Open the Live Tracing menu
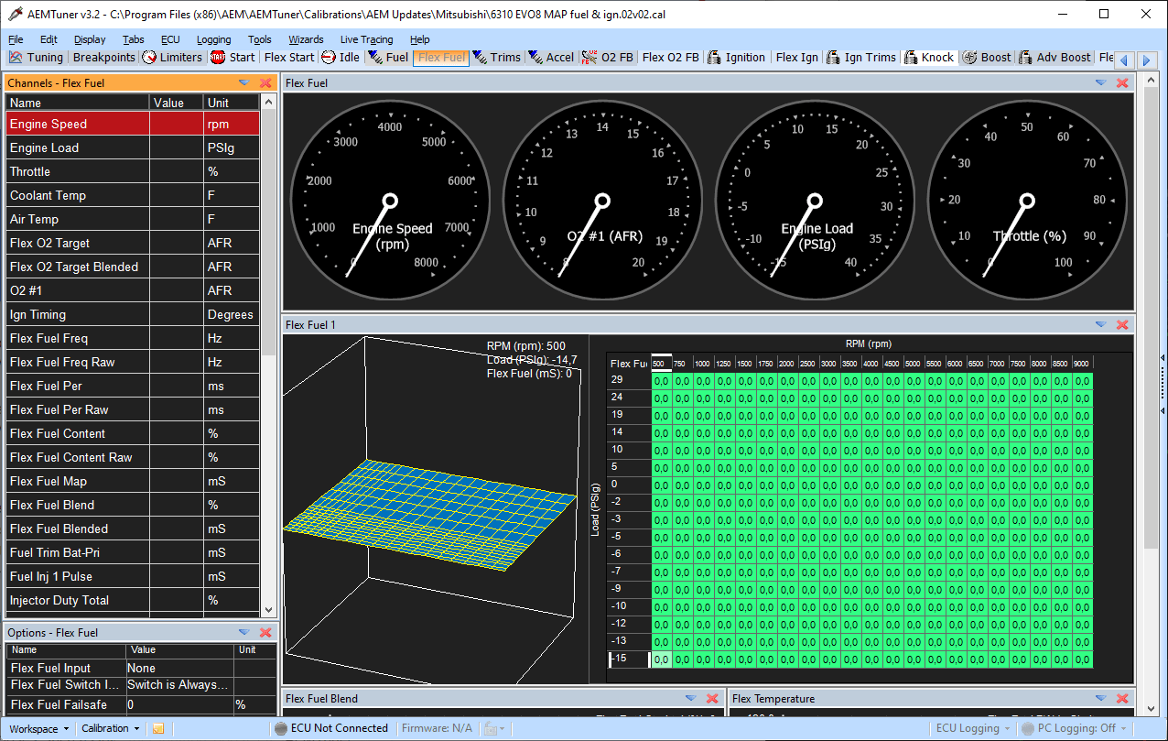The width and height of the screenshot is (1168, 741). click(x=366, y=39)
